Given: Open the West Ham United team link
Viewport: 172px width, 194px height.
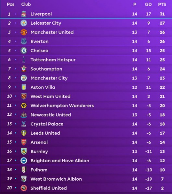Looking at the screenshot, I should point(51,96).
